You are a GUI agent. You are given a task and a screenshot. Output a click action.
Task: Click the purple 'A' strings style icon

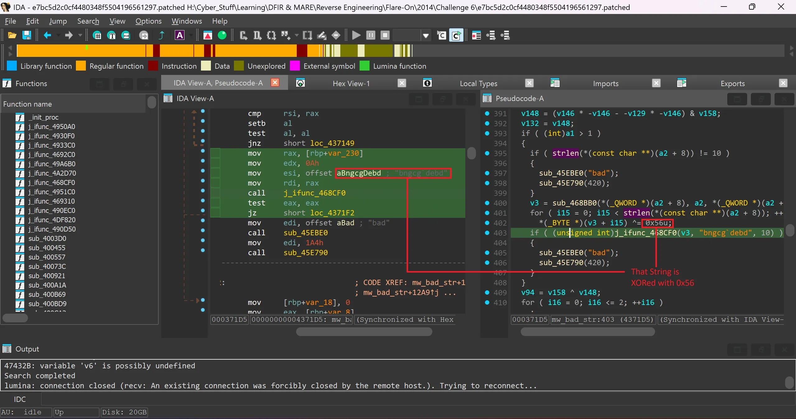click(180, 35)
